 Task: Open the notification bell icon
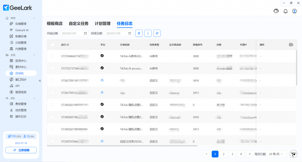coord(285,11)
